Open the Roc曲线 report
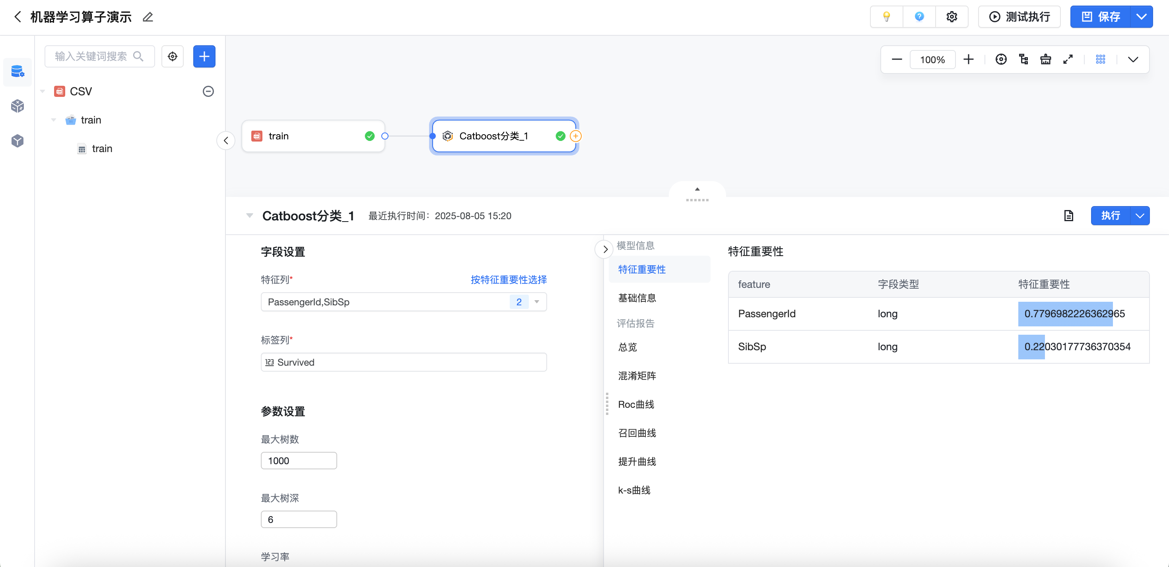 coord(636,404)
